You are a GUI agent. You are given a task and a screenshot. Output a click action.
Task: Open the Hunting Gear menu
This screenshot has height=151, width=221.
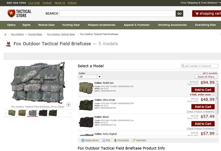71,25
